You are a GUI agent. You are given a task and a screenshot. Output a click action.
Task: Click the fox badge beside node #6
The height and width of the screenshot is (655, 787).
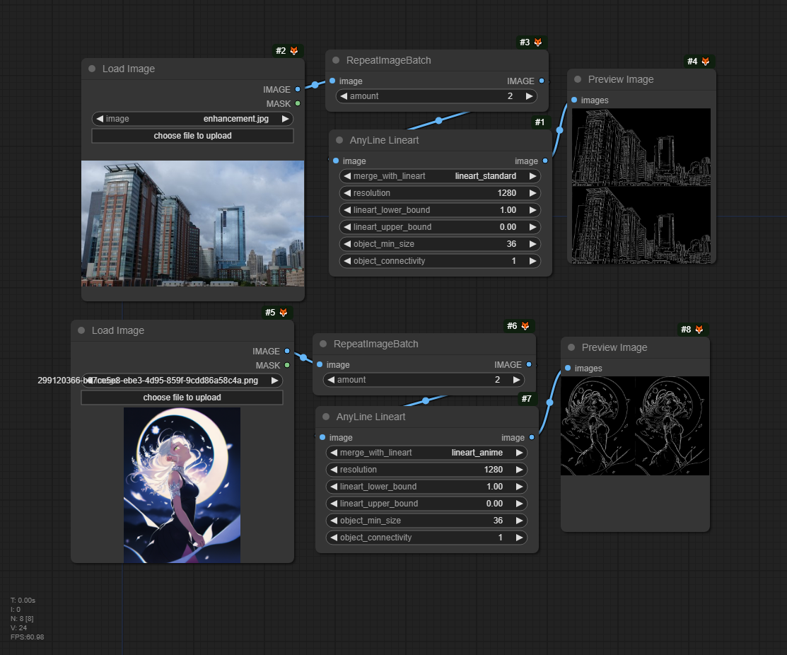click(525, 326)
